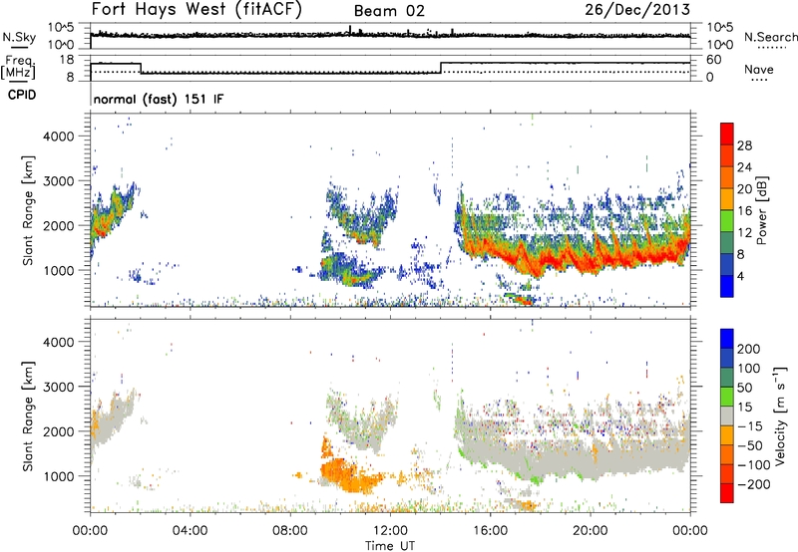Click the '18' frequency axis value
798x552 pixels.
(x=67, y=60)
